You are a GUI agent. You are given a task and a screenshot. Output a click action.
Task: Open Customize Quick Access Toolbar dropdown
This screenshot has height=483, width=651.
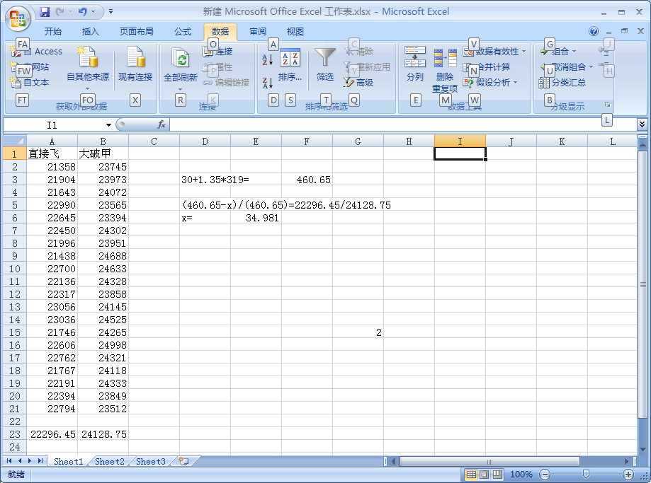111,11
